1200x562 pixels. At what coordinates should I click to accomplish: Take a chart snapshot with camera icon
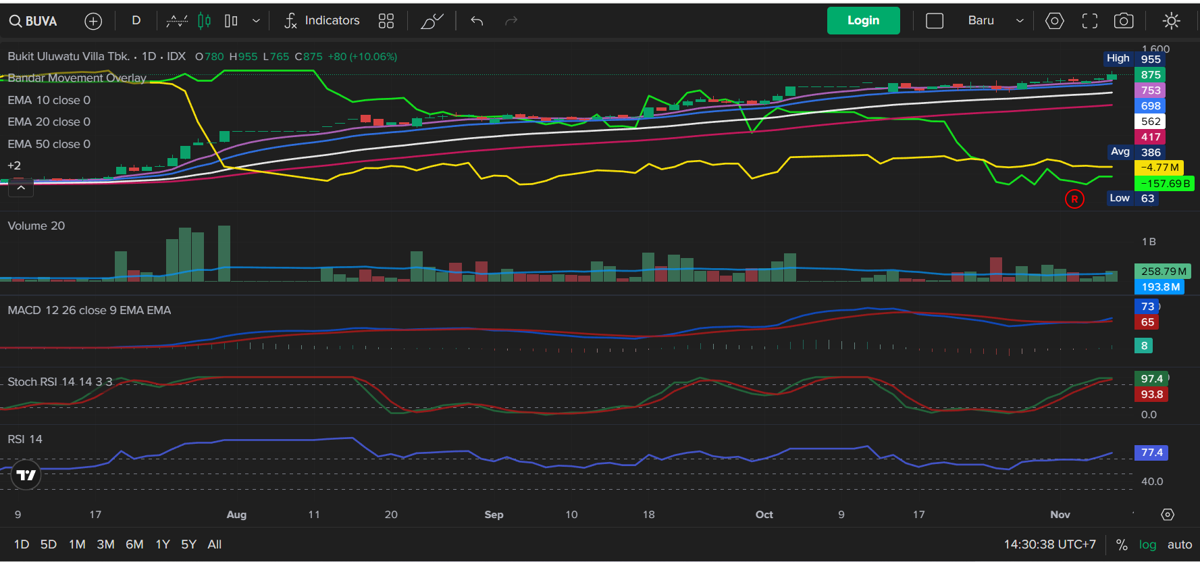[1123, 21]
